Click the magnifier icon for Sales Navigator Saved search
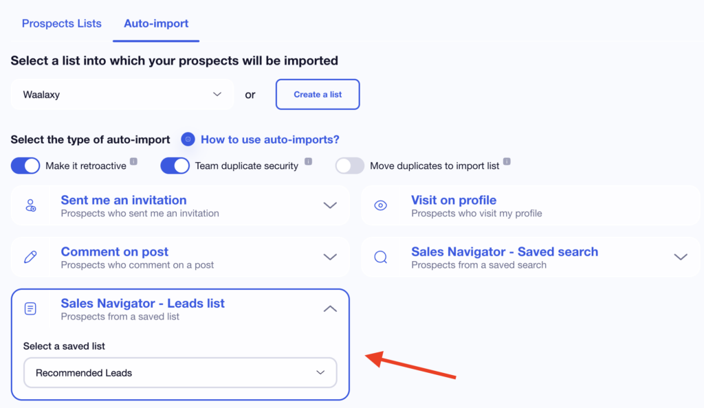 click(381, 256)
